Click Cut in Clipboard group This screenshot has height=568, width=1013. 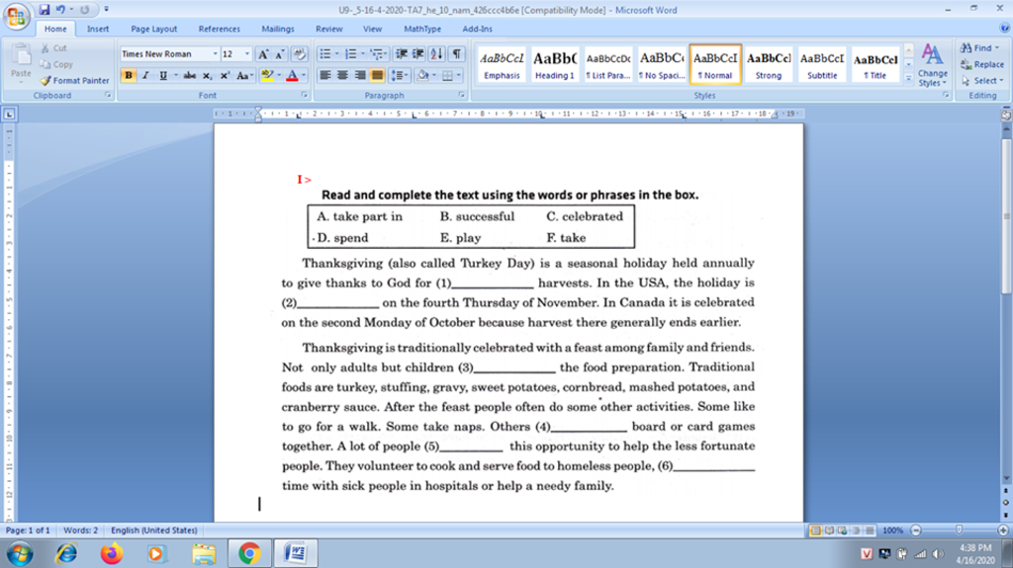click(53, 48)
